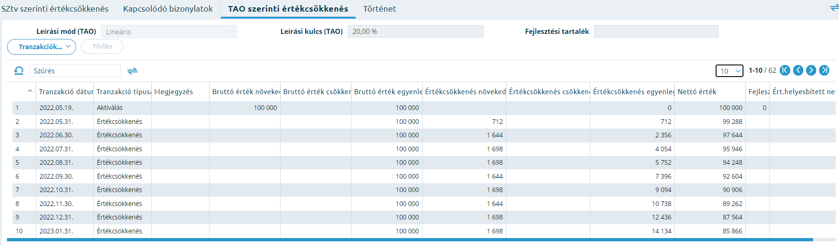This screenshot has height=245, width=839.
Task: Click into the Szűrés filter field
Action: 75,71
